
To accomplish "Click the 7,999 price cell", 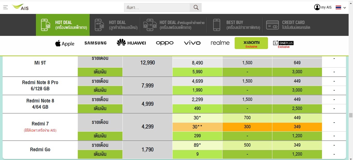I will (x=148, y=86).
